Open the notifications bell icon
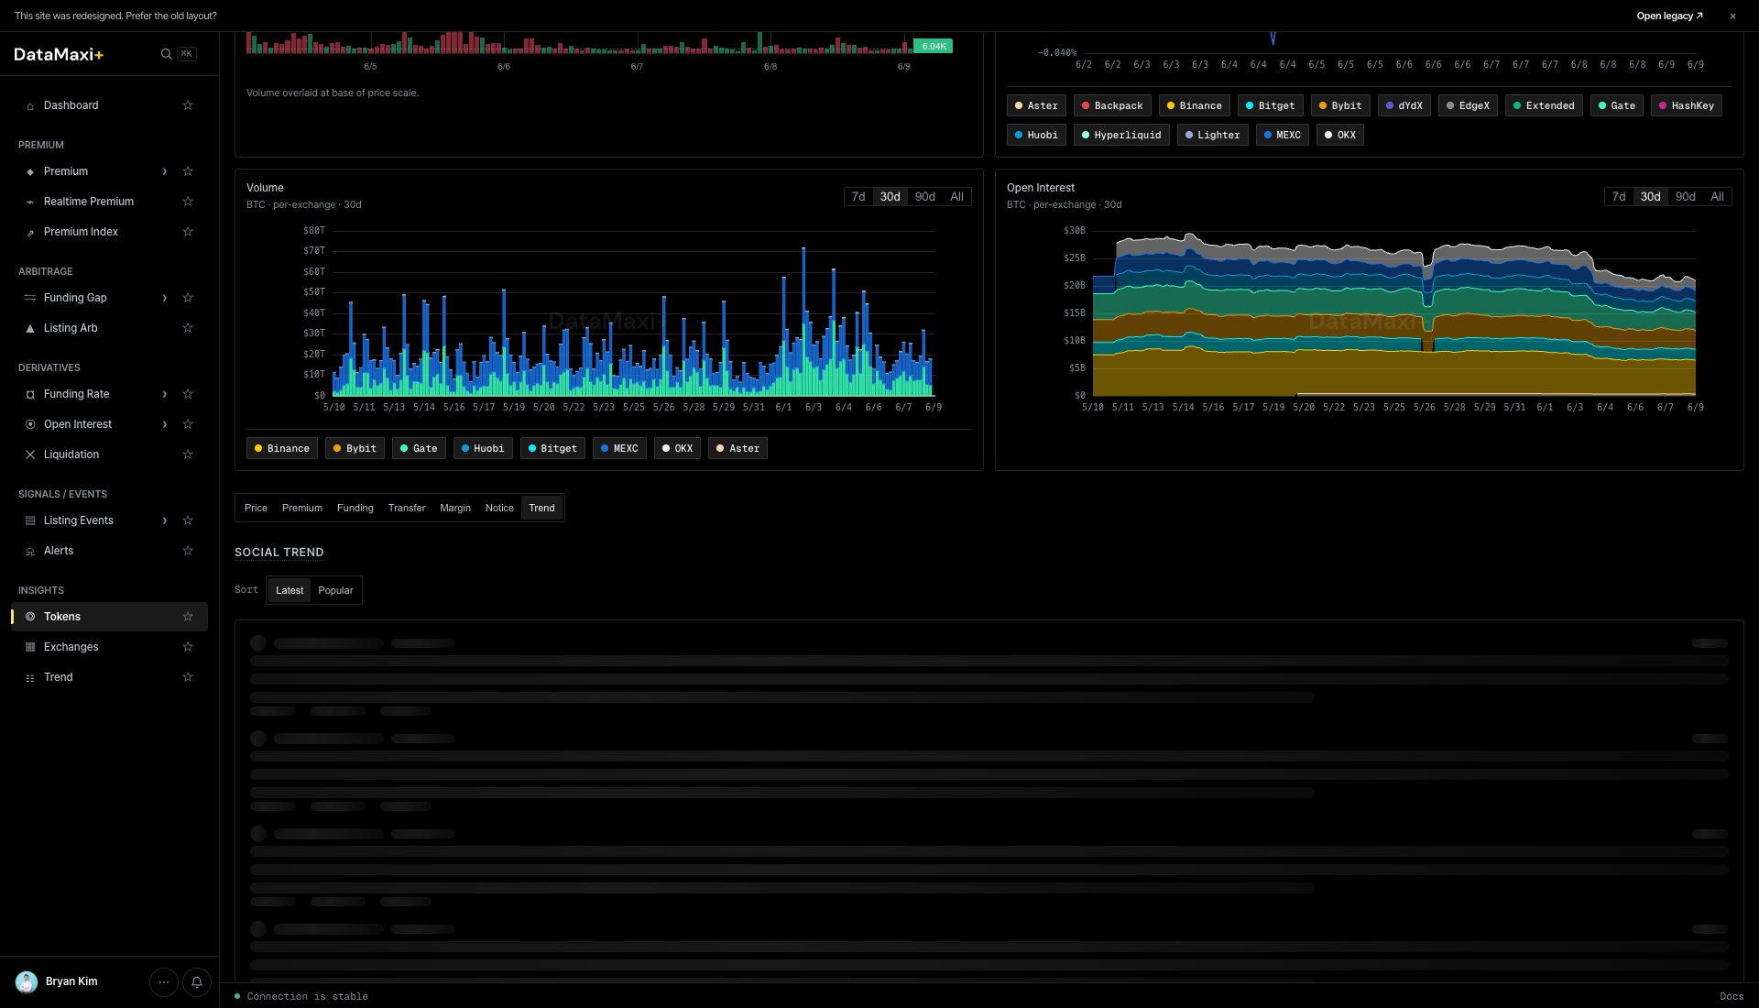1759x1008 pixels. pyautogui.click(x=197, y=982)
